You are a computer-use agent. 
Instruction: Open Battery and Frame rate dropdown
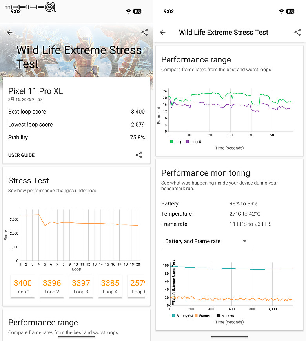207,241
